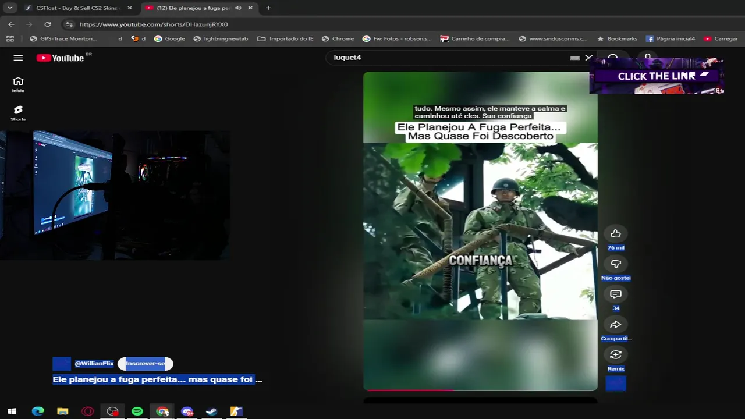Open the YouTube hamburger guide menu
This screenshot has height=419, width=745.
[x=18, y=58]
